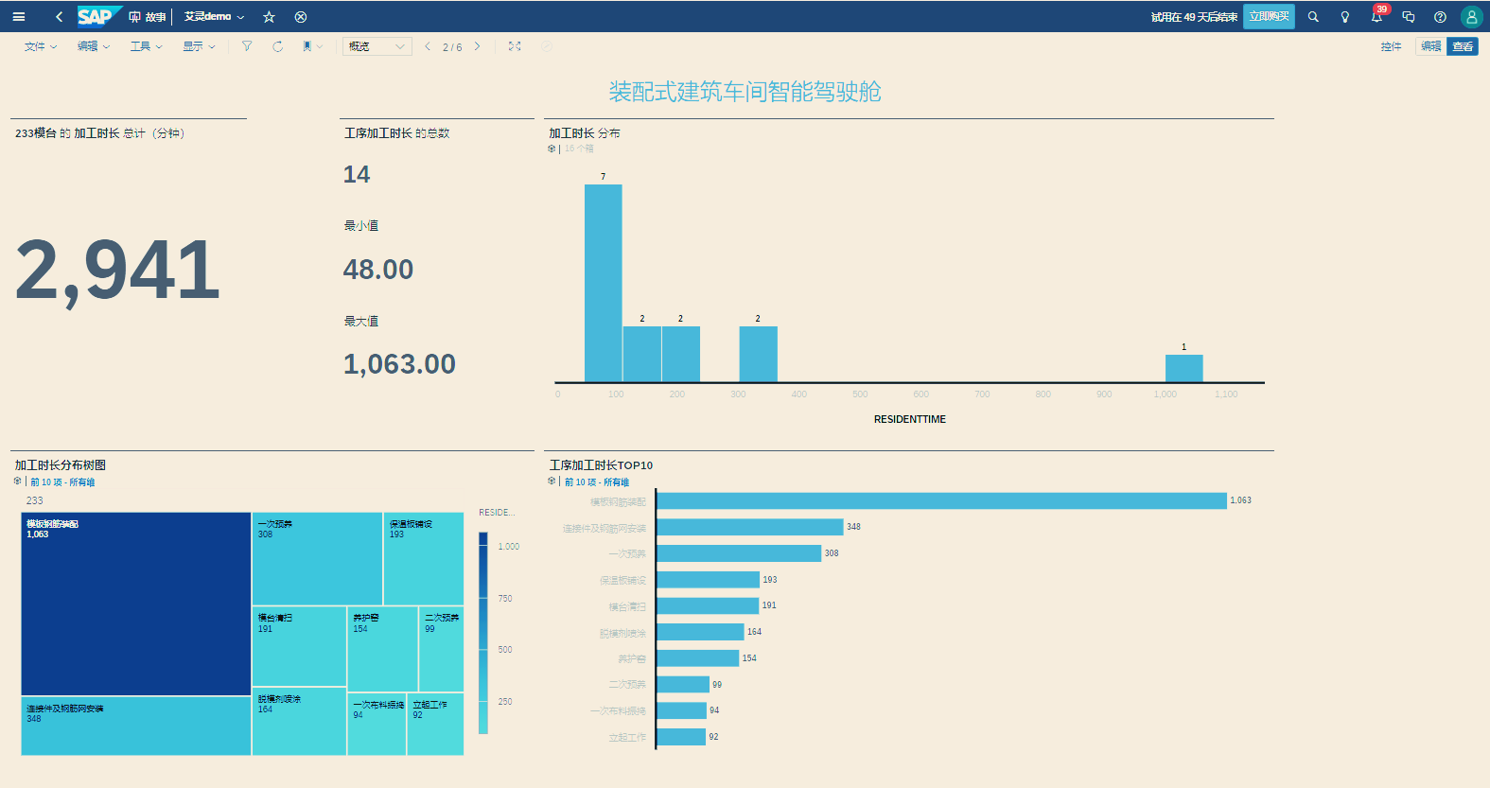Click the refresh icon in toolbar
Image resolution: width=1490 pixels, height=788 pixels.
coord(277,46)
